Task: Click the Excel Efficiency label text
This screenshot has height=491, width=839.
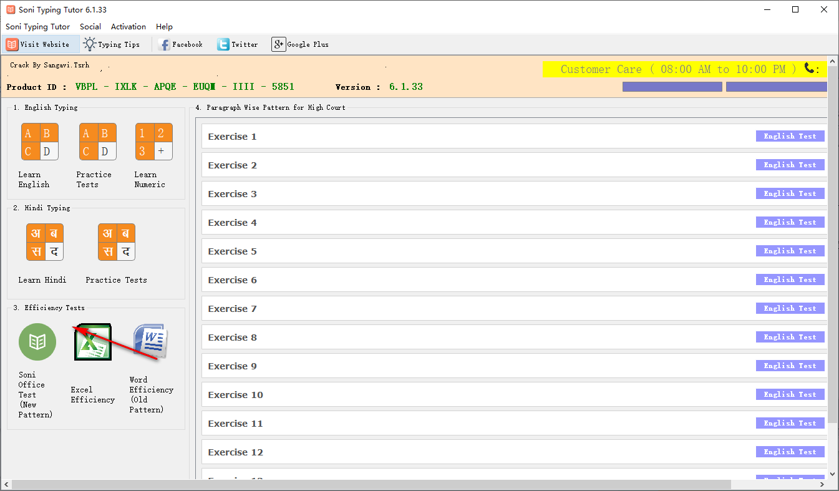Action: [x=93, y=395]
